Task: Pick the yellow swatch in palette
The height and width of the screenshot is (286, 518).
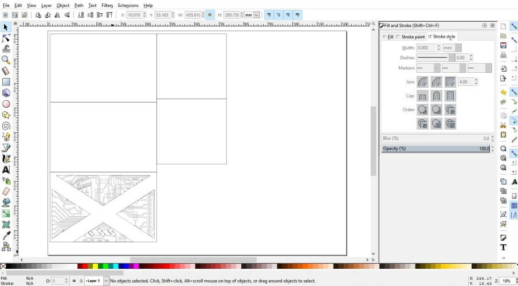Action: pos(94,267)
